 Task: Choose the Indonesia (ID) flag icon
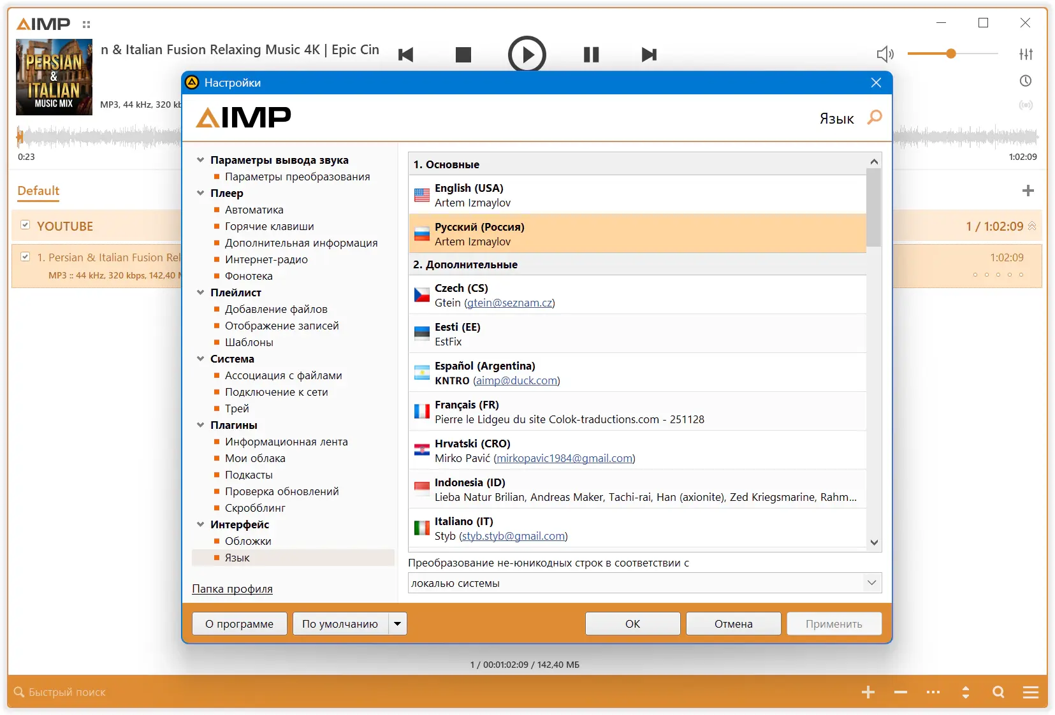(x=422, y=489)
